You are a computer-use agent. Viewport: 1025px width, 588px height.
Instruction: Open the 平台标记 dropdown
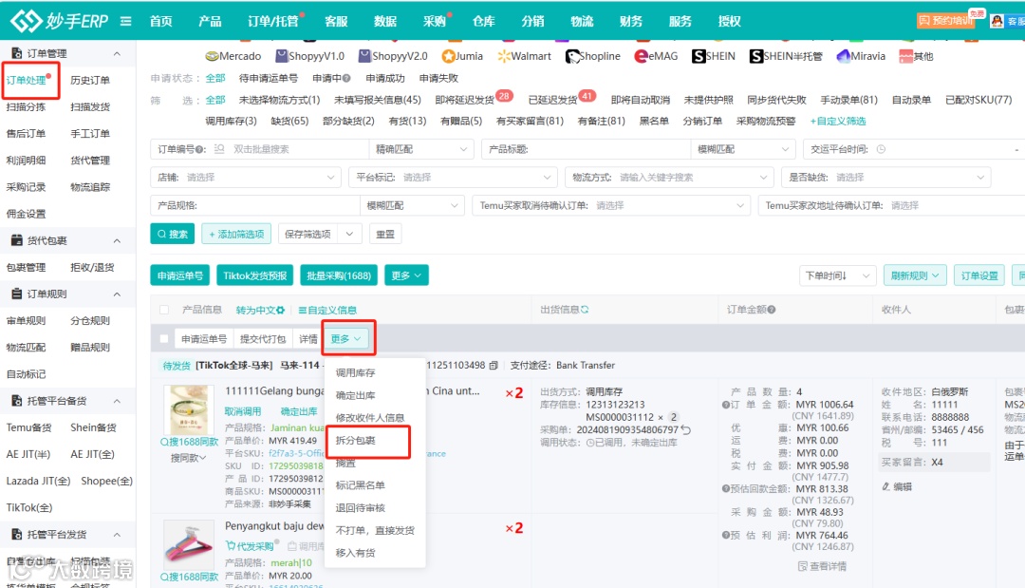click(453, 178)
